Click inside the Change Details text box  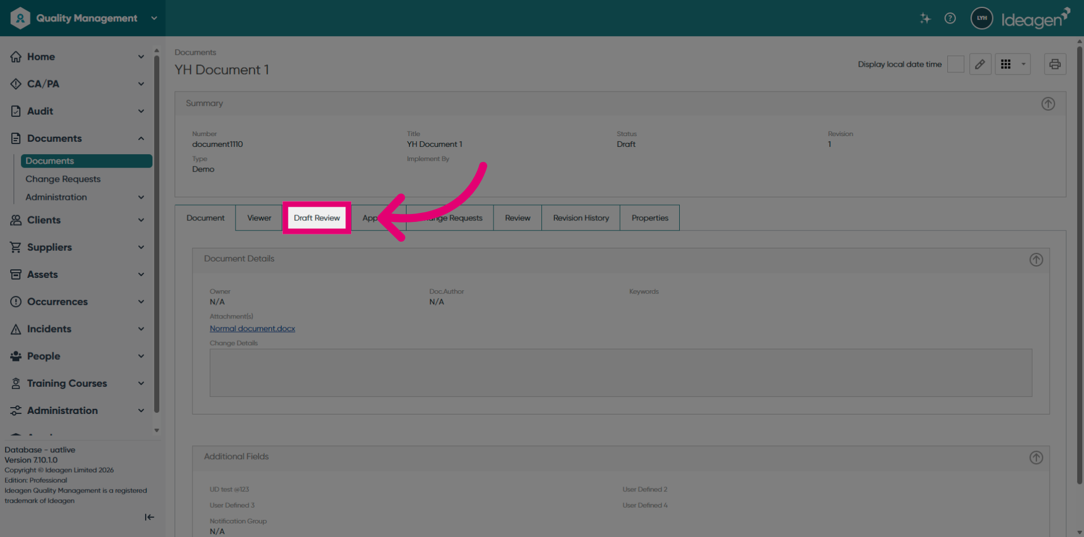pos(620,373)
